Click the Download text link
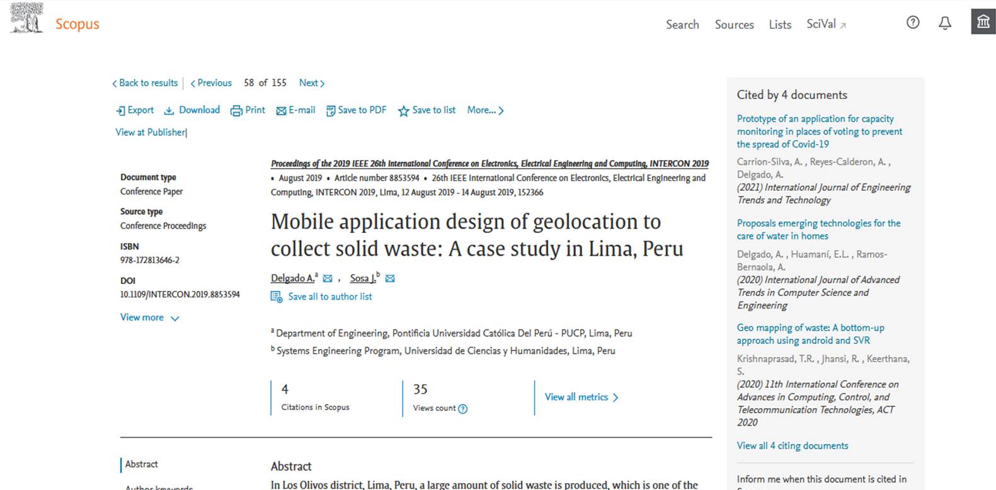996x490 pixels. click(x=199, y=110)
